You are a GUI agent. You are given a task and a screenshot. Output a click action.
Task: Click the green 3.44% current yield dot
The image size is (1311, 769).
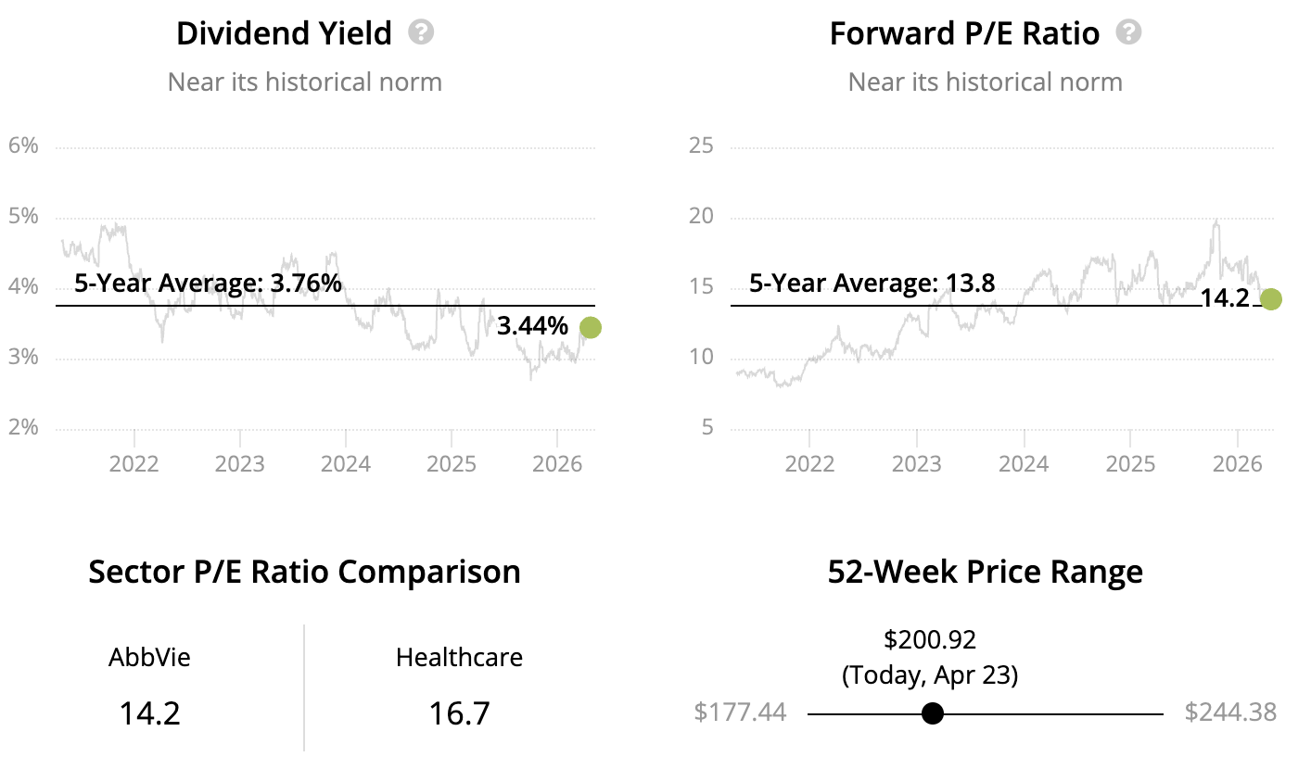tap(590, 327)
